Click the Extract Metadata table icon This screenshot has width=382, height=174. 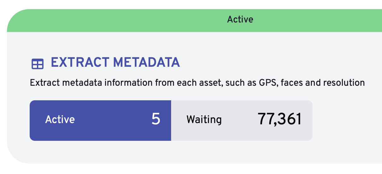click(x=37, y=64)
